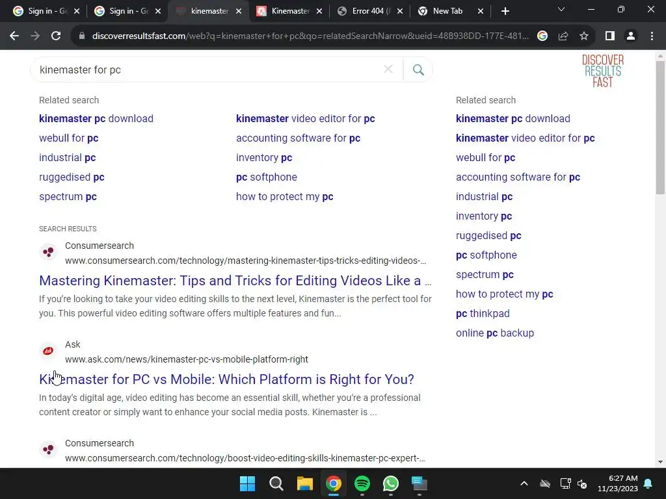This screenshot has height=499, width=666.
Task: Click the Ask favicon beside ask.com result
Action: click(x=48, y=351)
